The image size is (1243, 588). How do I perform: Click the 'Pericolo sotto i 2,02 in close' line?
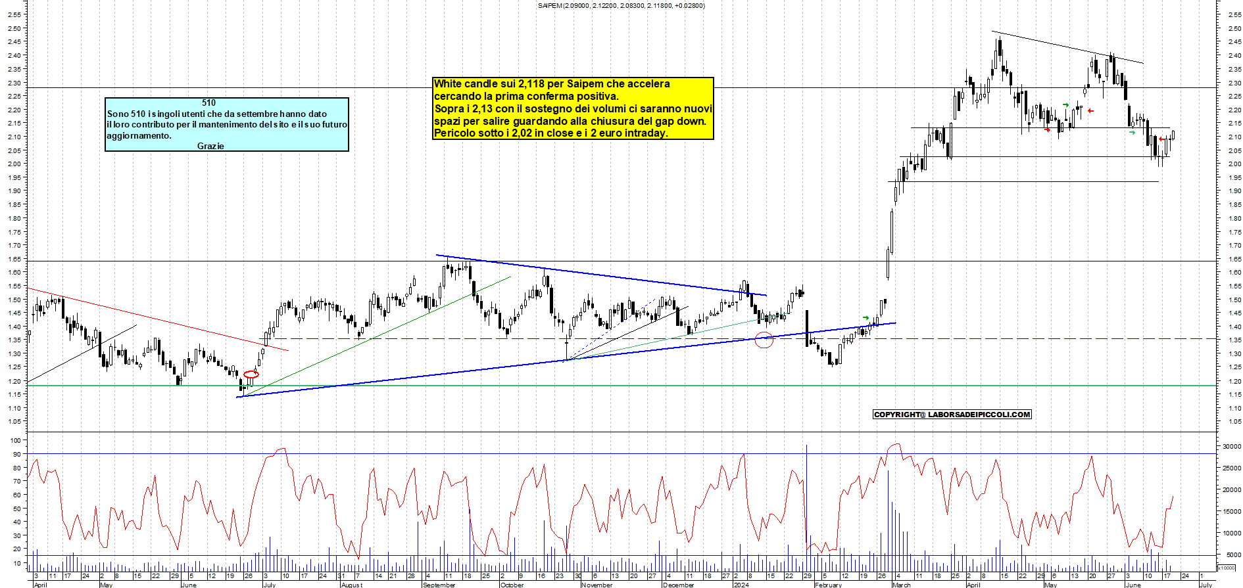pyautogui.click(x=550, y=133)
